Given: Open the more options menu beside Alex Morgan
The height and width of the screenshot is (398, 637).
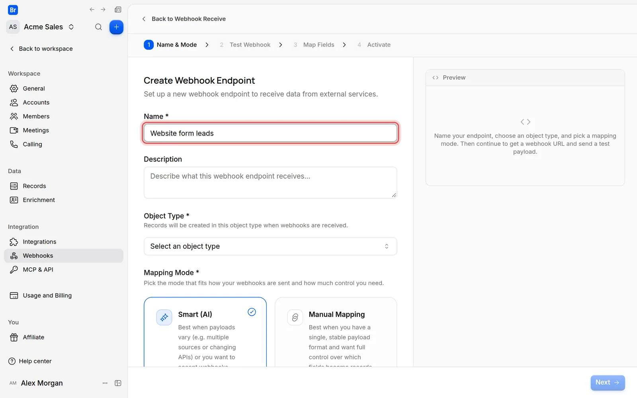Looking at the screenshot, I should click(x=105, y=383).
